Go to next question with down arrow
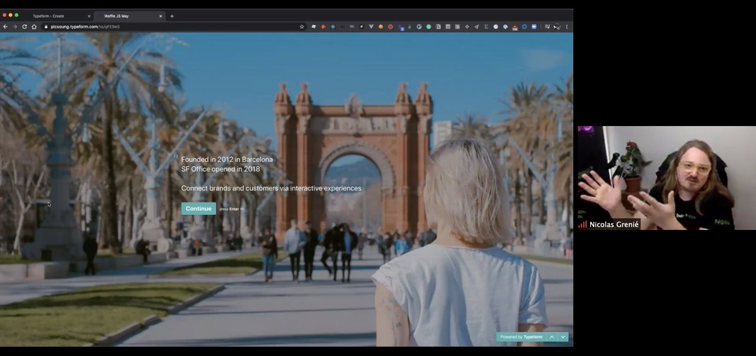 click(x=563, y=337)
